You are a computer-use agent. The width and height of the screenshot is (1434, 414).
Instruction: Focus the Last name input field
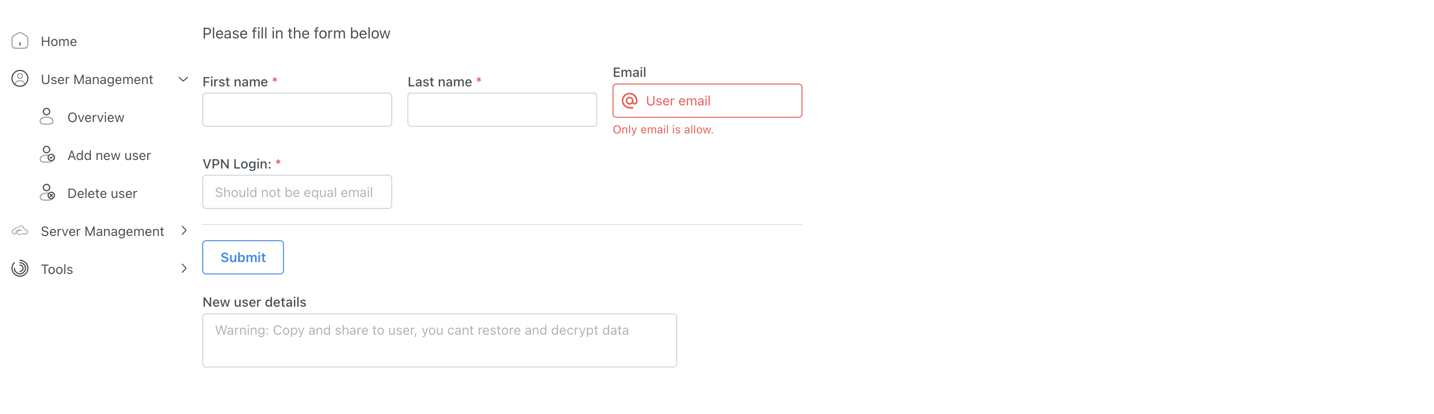coord(501,110)
